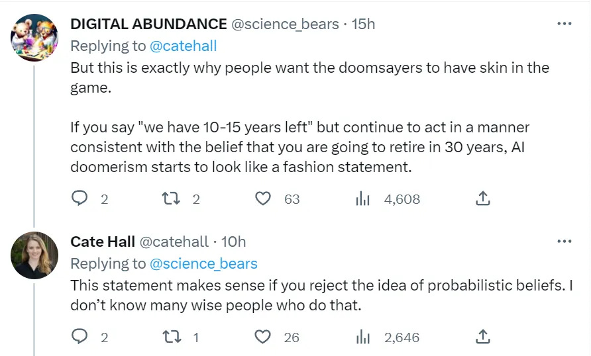Viewport: 591px width, 356px height.
Task: Open the 10h timestamp link
Action: click(x=234, y=242)
